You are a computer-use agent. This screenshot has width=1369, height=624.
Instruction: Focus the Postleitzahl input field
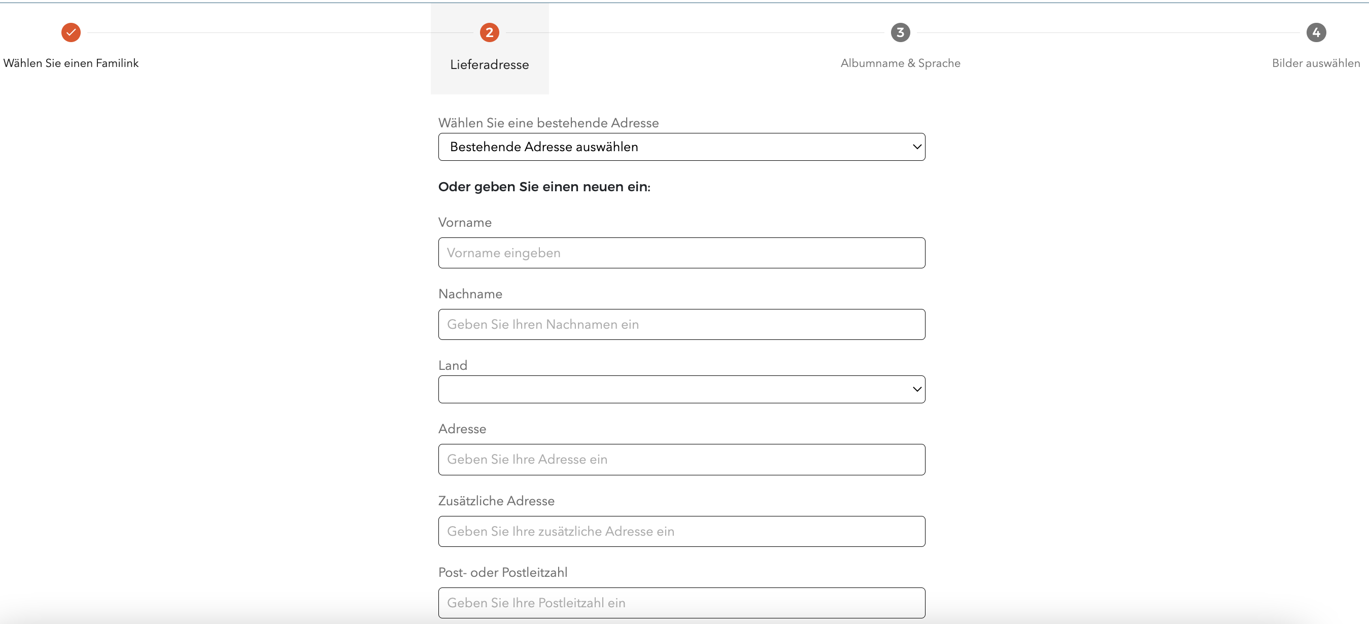click(681, 603)
